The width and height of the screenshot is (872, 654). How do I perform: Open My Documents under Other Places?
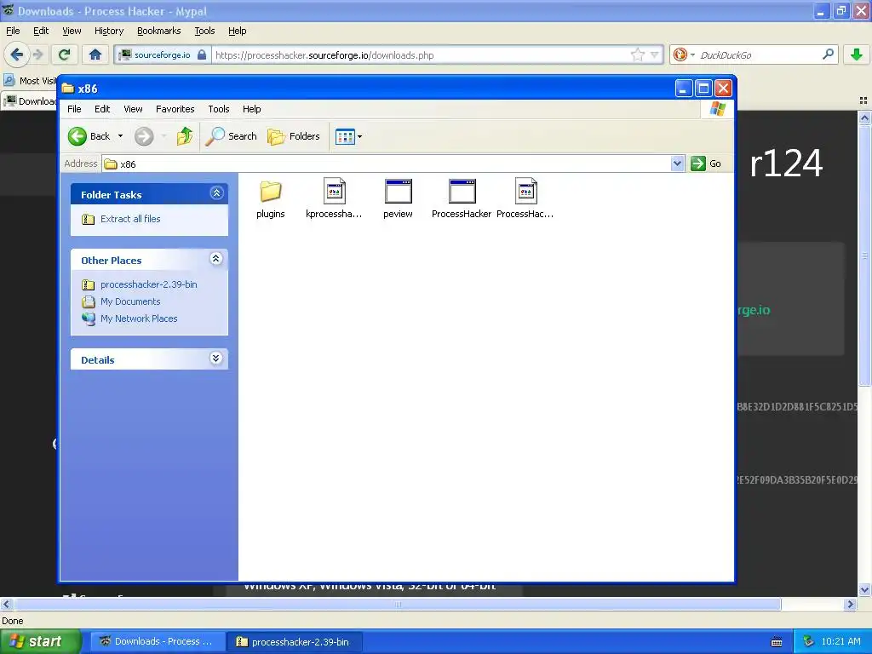130,301
